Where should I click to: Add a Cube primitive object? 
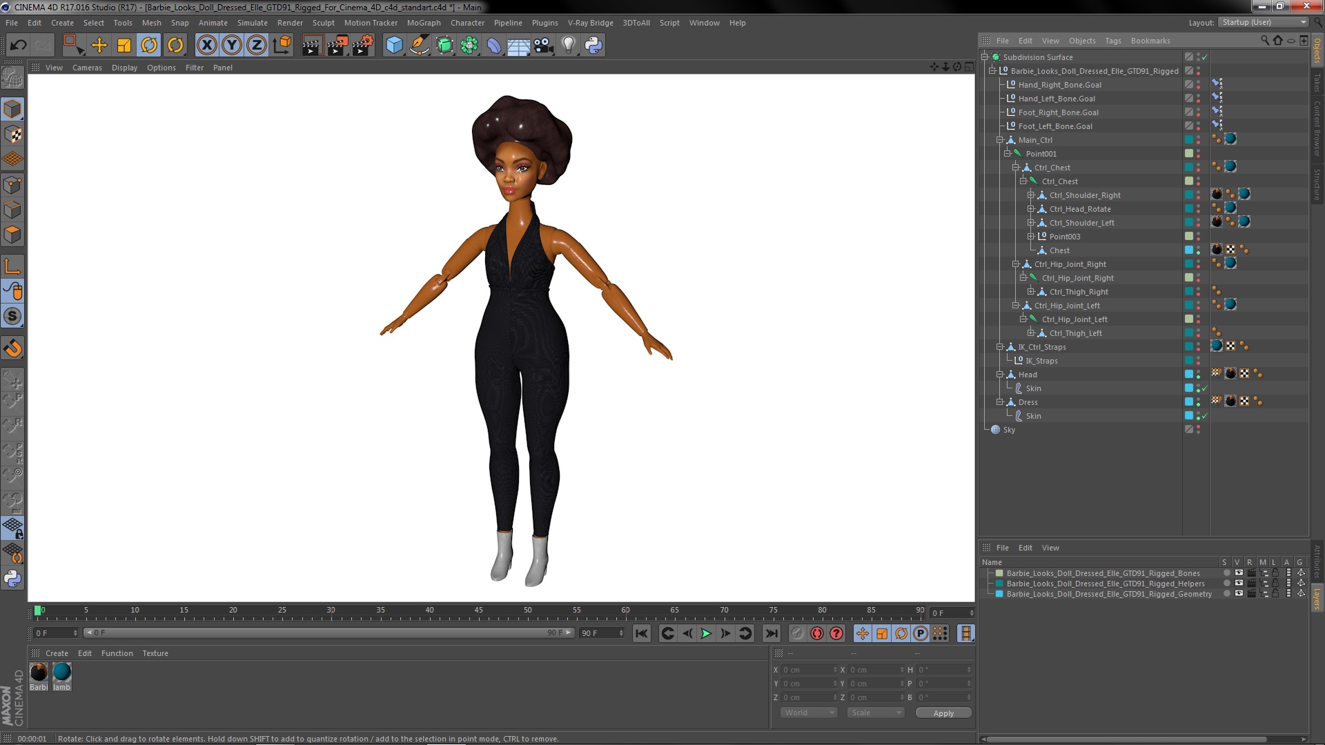[394, 46]
